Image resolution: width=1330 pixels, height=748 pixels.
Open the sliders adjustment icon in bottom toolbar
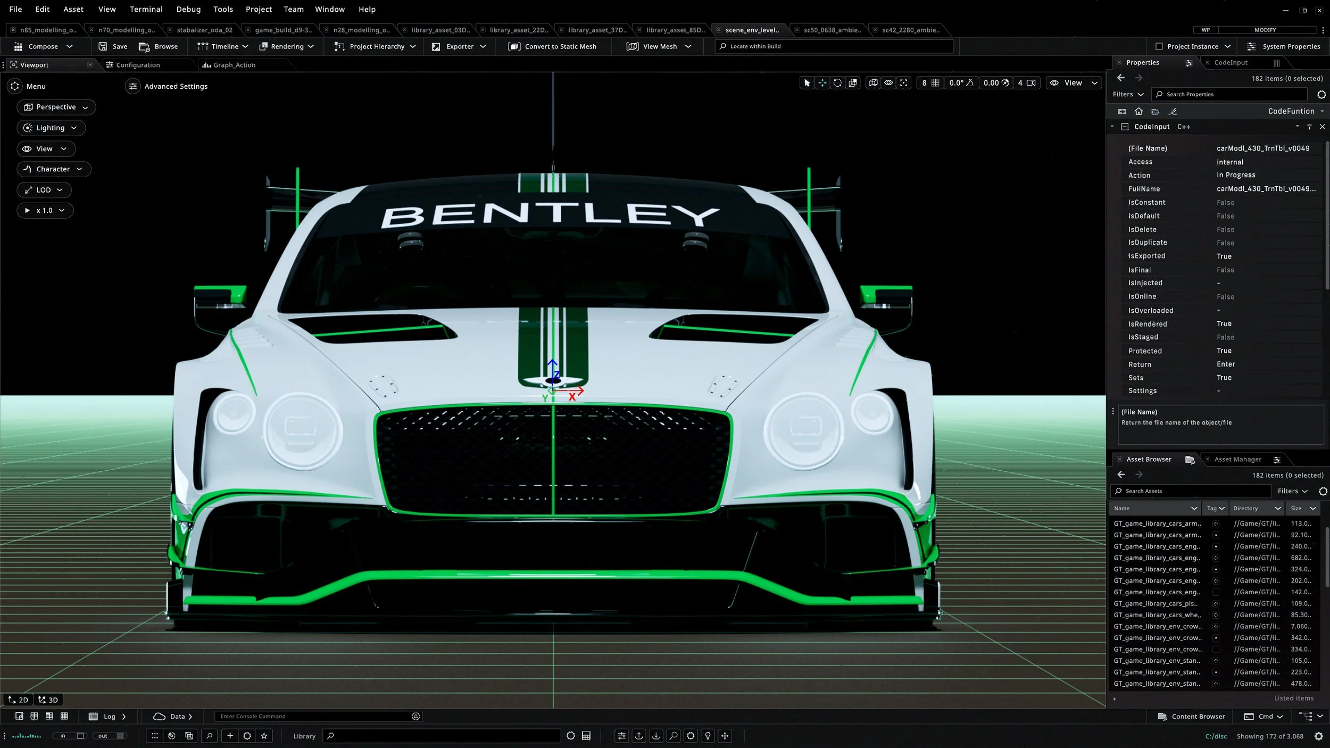(x=621, y=736)
